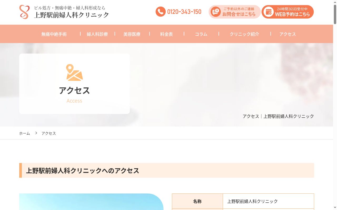Click the clinic building photo thumbnail
Screen dimensions: 337x210
coord(91,202)
